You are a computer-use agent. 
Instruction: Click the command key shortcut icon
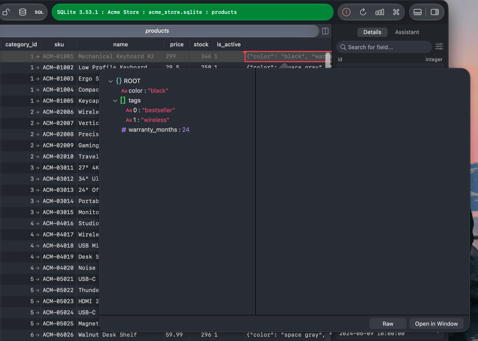(x=396, y=12)
